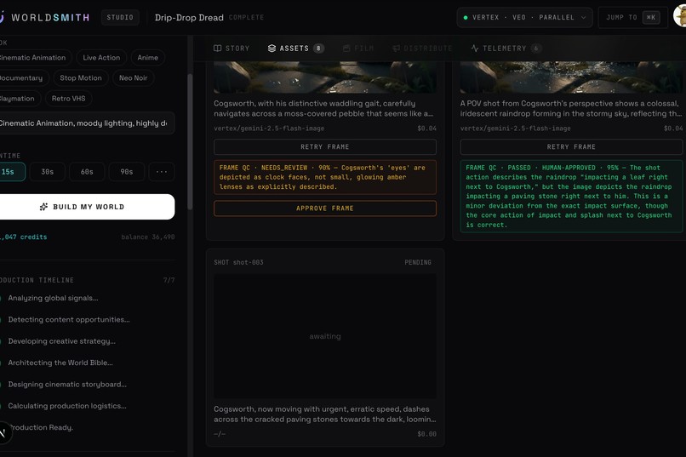The height and width of the screenshot is (457, 686).
Task: Click the awaiting placeholder of shot-003
Action: click(325, 336)
